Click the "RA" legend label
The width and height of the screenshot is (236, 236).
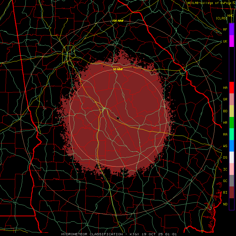click(225, 135)
